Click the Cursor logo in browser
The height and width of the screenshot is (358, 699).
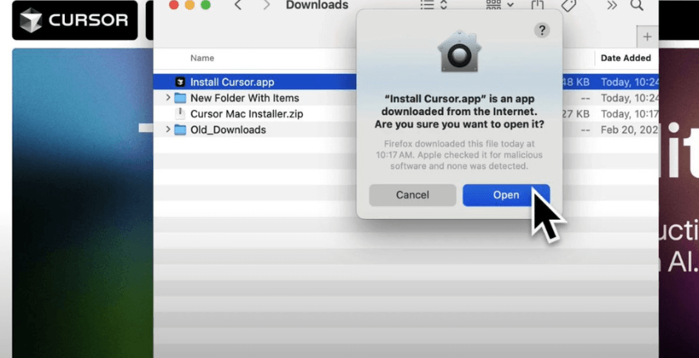75,20
